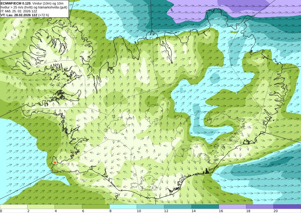This screenshot has height=213, width=301.
Task: Click the 14–16 m/s dark teal legend swatch
Action: 205,206
